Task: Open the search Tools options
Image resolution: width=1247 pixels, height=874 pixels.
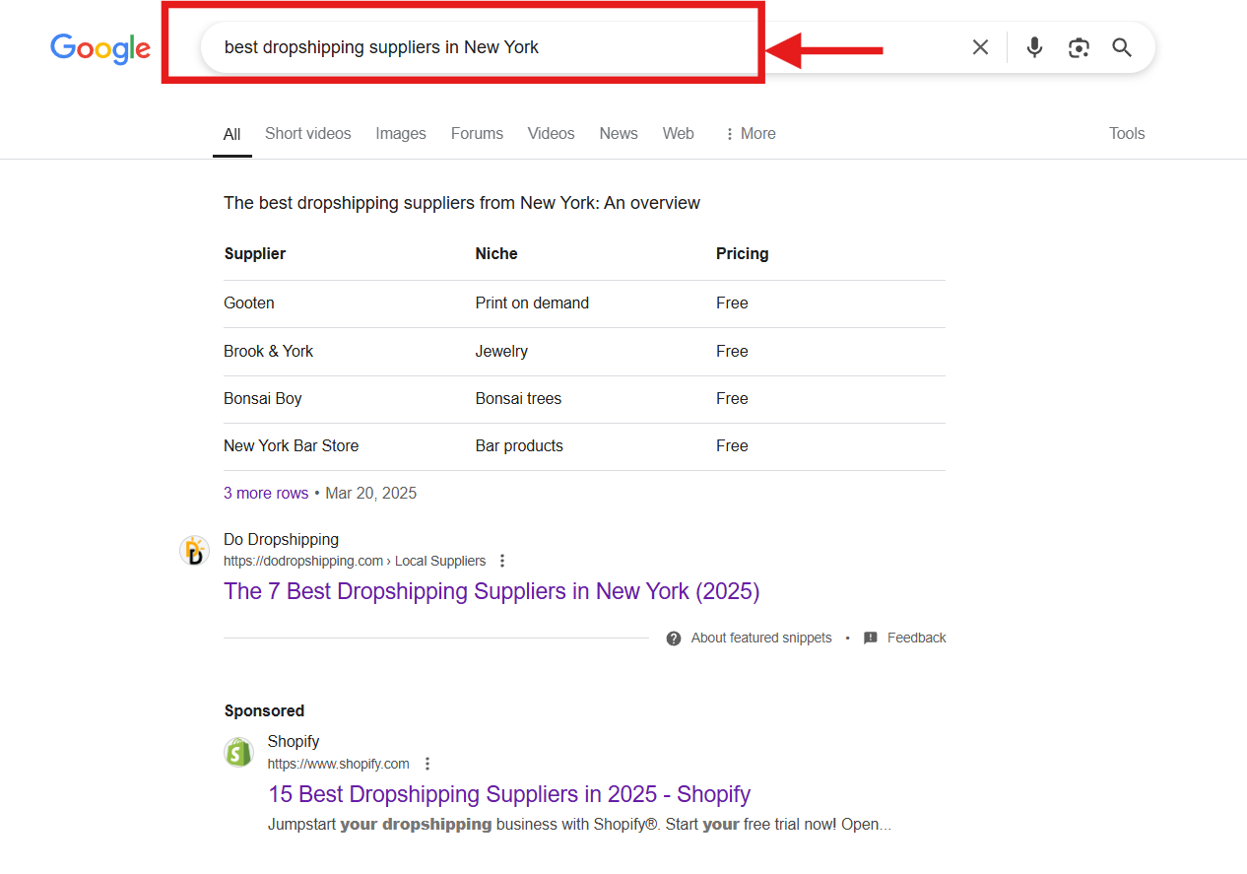Action: (1127, 133)
